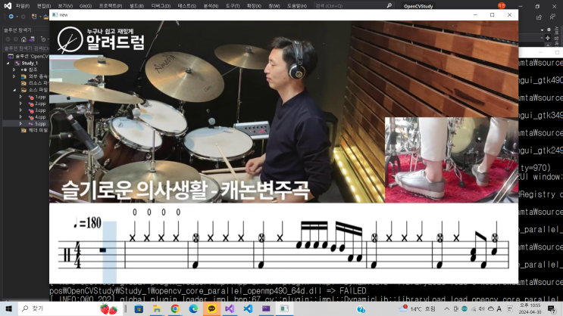Open the 디버그(D) menu
The image size is (563, 316).
[161, 6]
